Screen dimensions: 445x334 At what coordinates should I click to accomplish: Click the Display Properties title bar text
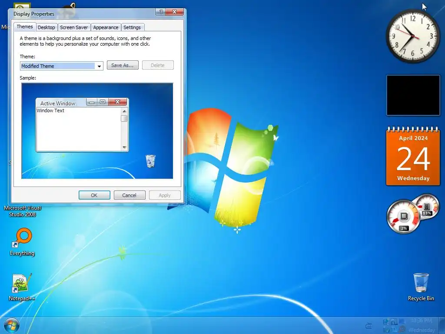tap(34, 13)
